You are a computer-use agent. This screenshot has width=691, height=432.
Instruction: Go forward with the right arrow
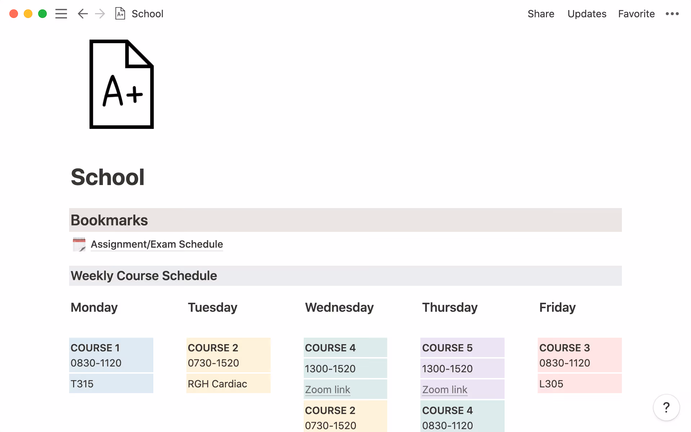click(100, 14)
